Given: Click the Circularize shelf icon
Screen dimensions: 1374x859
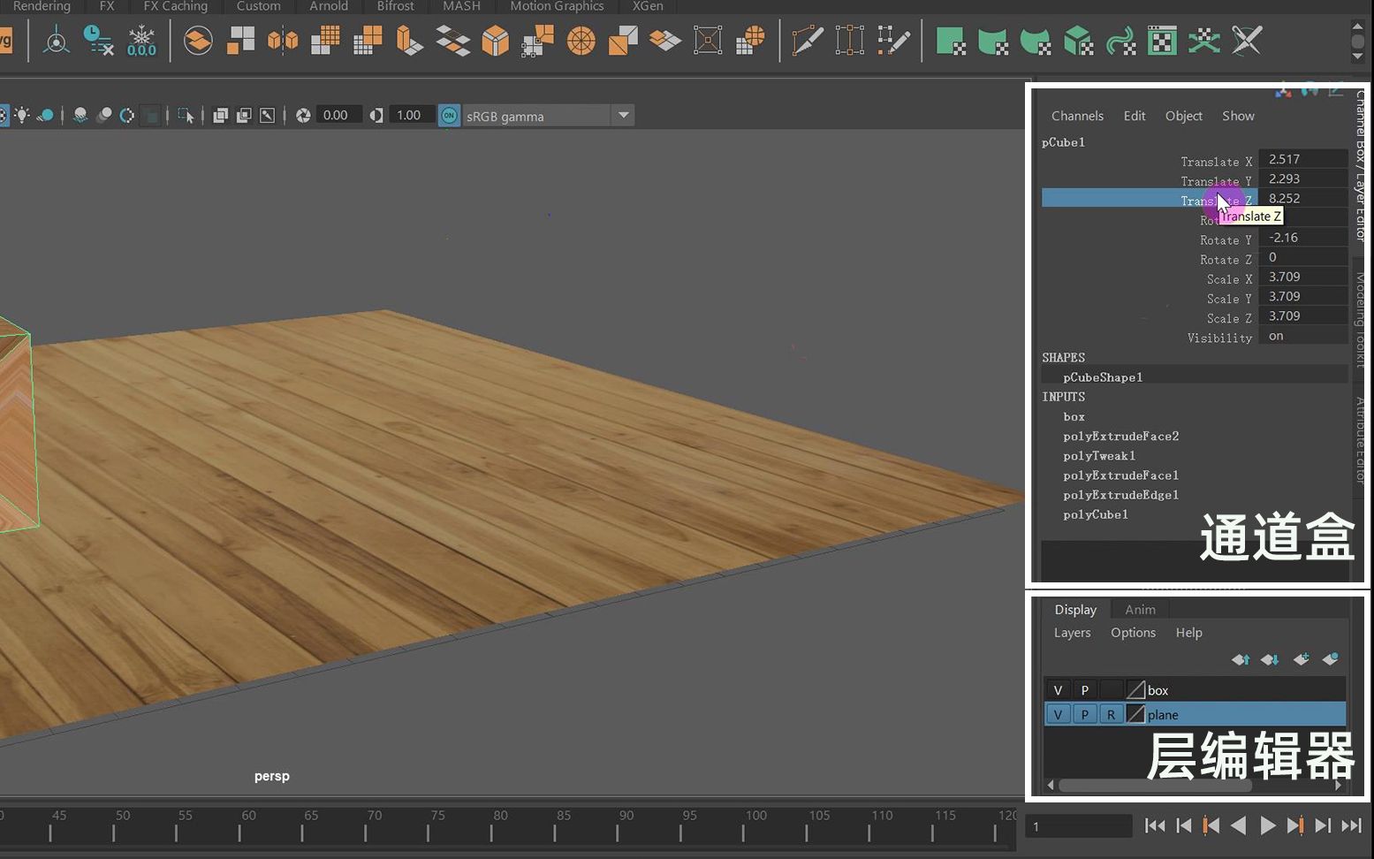Looking at the screenshot, I should 581,41.
